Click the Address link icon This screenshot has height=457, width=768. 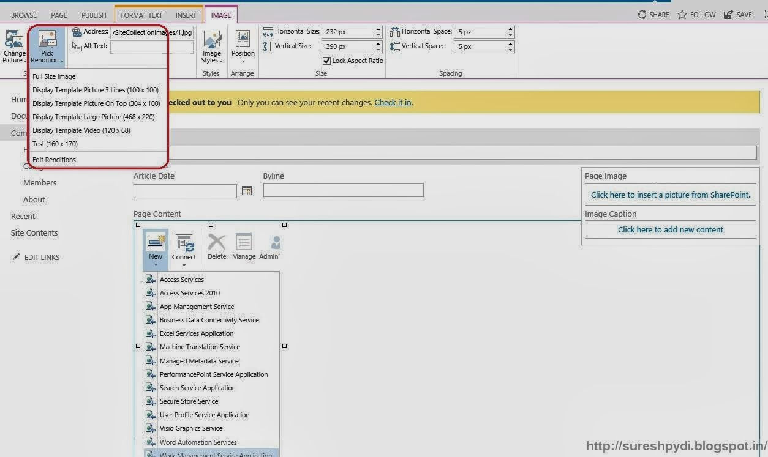[77, 32]
